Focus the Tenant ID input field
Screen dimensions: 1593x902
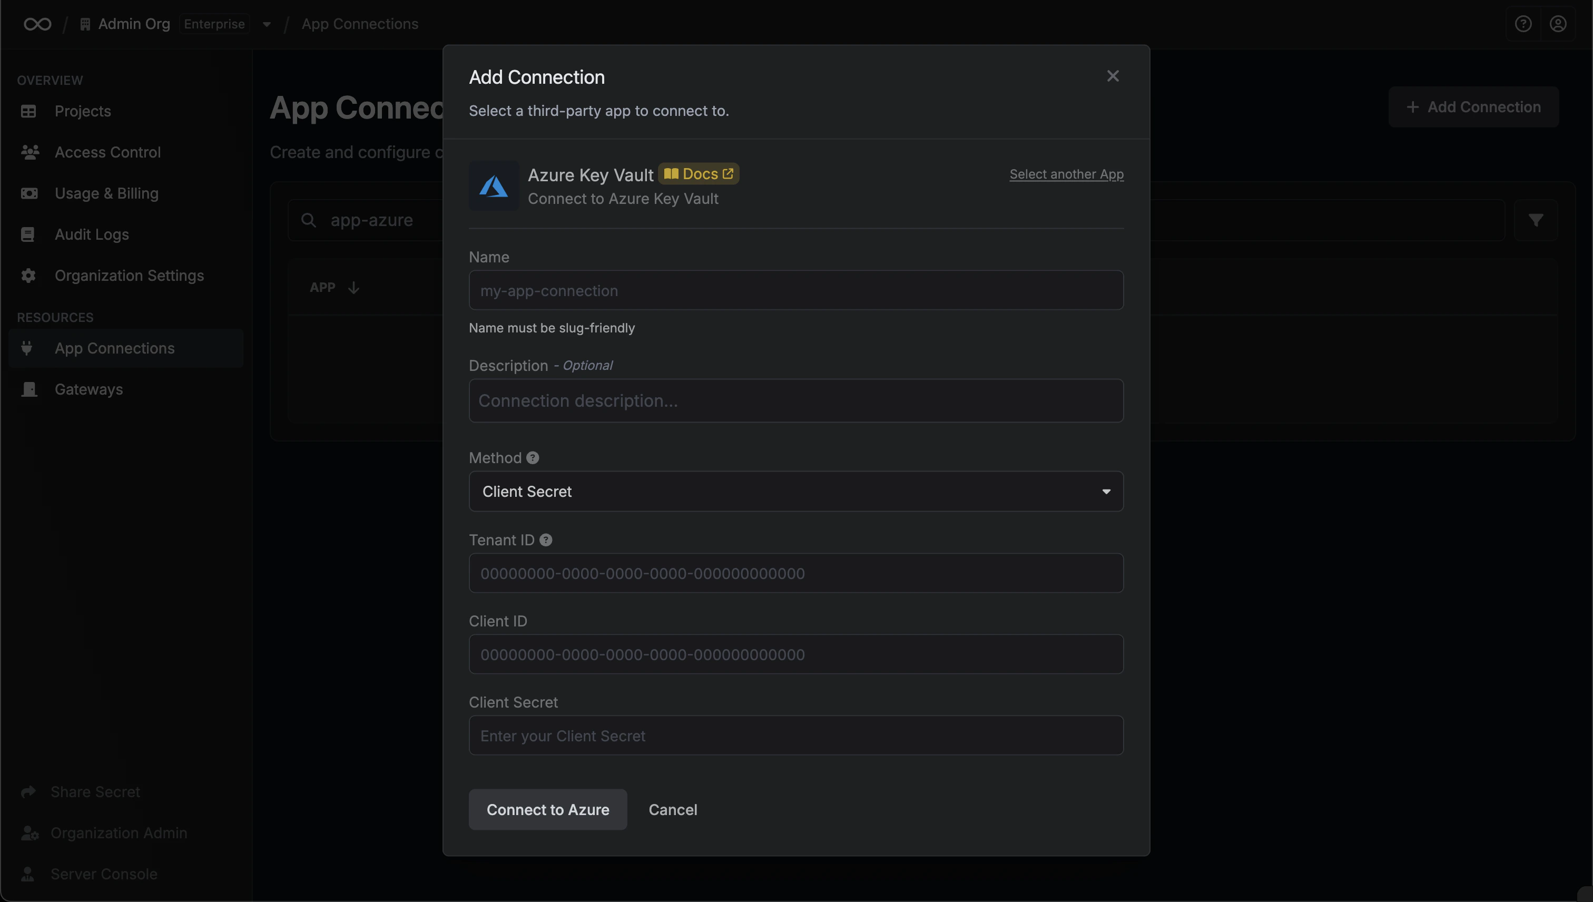[x=796, y=573]
